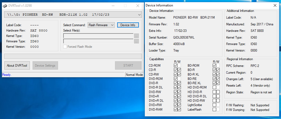Image resolution: width=281 pixels, height=119 pixels.
Task: Click the Label Code N/A value
Action: (x=253, y=18)
